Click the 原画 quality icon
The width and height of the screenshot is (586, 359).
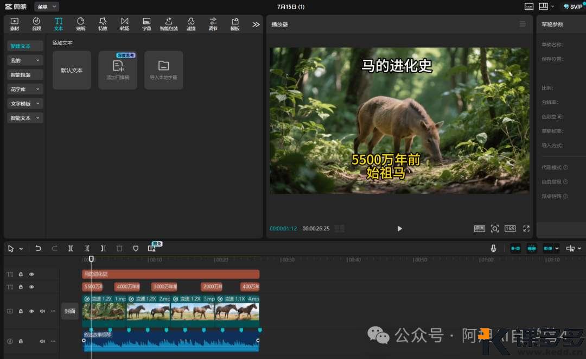tap(480, 229)
